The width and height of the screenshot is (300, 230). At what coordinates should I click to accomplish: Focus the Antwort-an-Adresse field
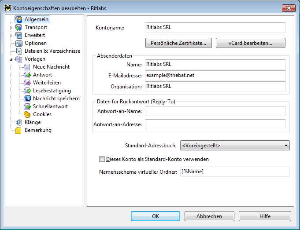(x=215, y=124)
